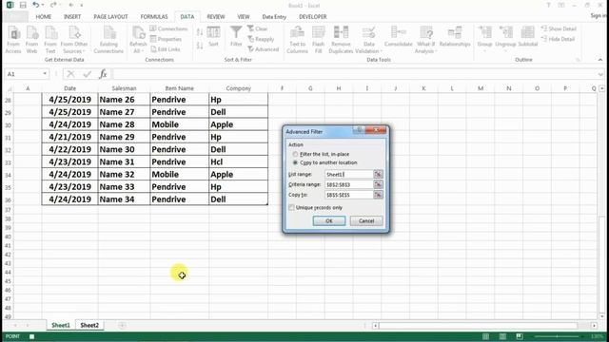Click the horizontal scrollbar
609x342 pixels.
(478, 325)
